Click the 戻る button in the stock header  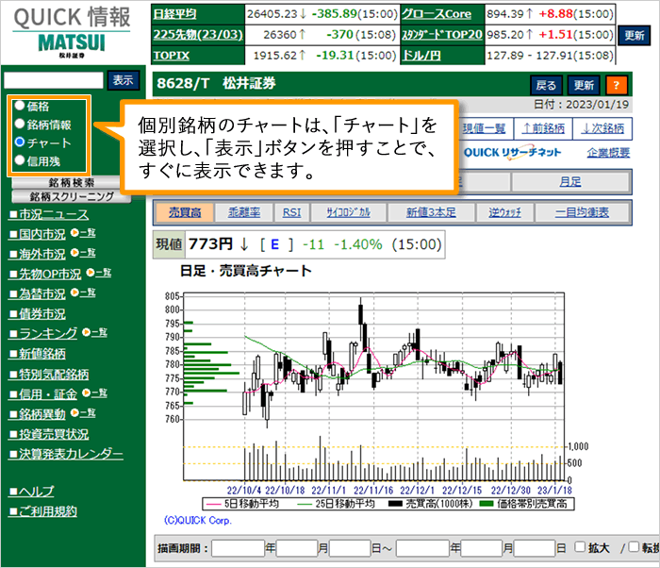coord(546,86)
